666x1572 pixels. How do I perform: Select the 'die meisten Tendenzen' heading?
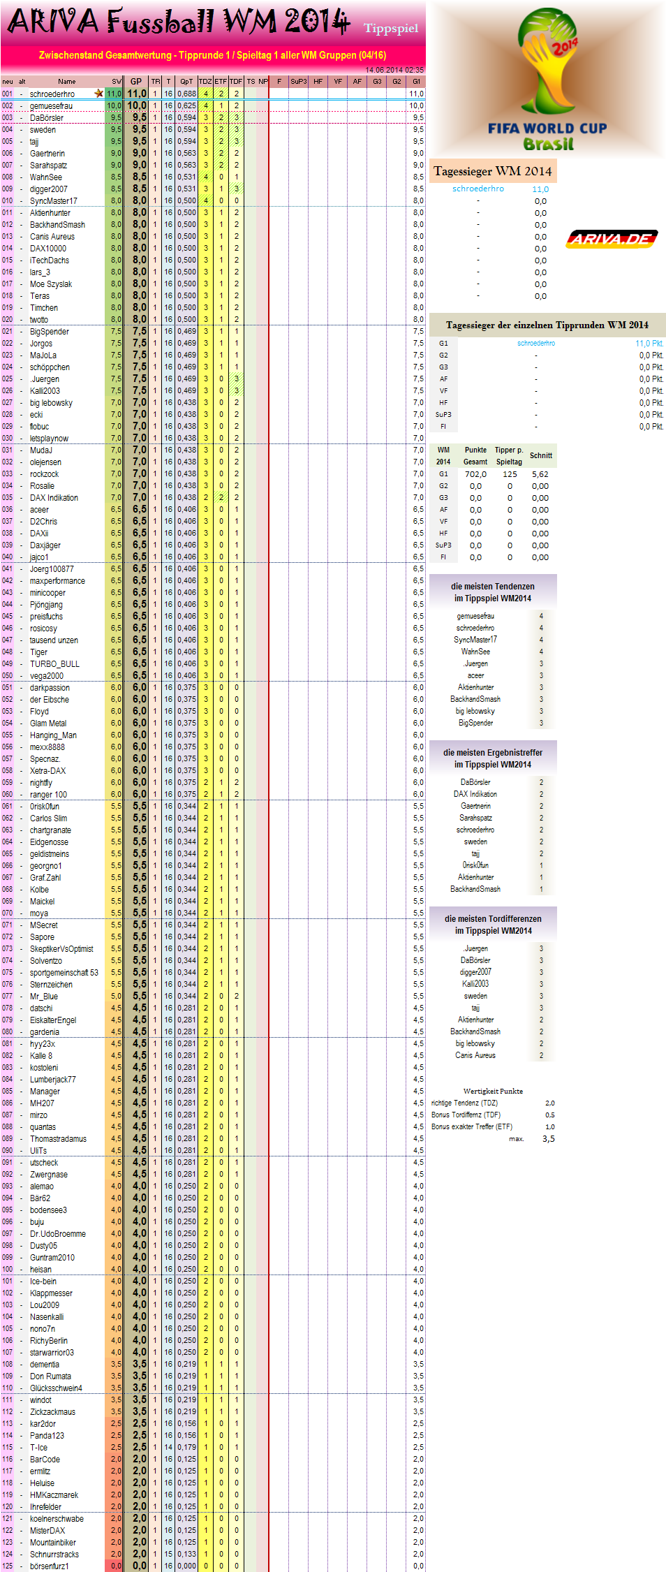click(x=493, y=592)
